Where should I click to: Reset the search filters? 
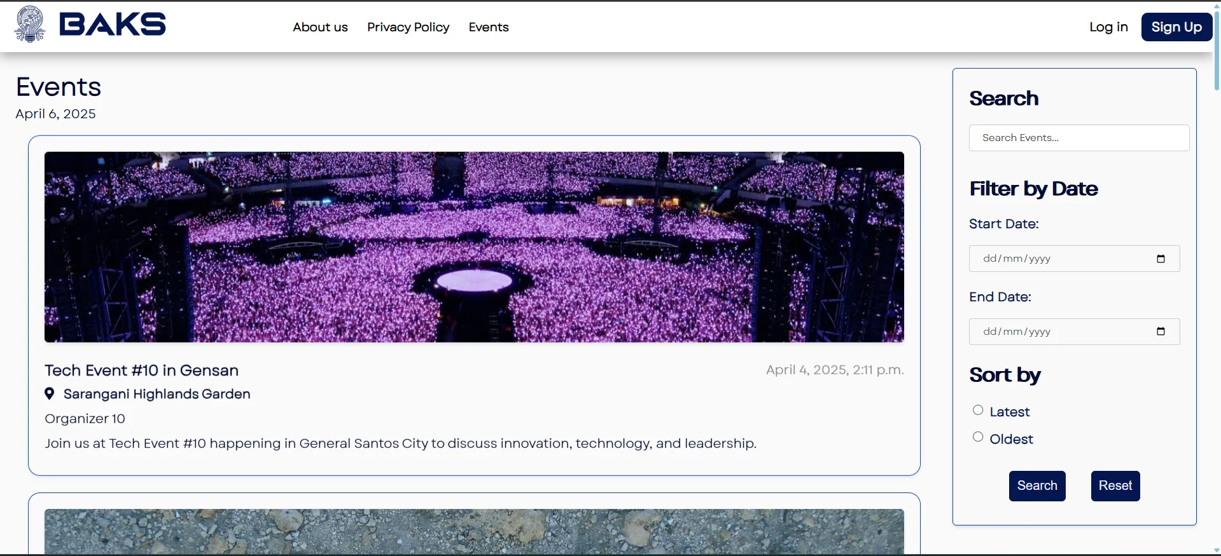(1115, 486)
